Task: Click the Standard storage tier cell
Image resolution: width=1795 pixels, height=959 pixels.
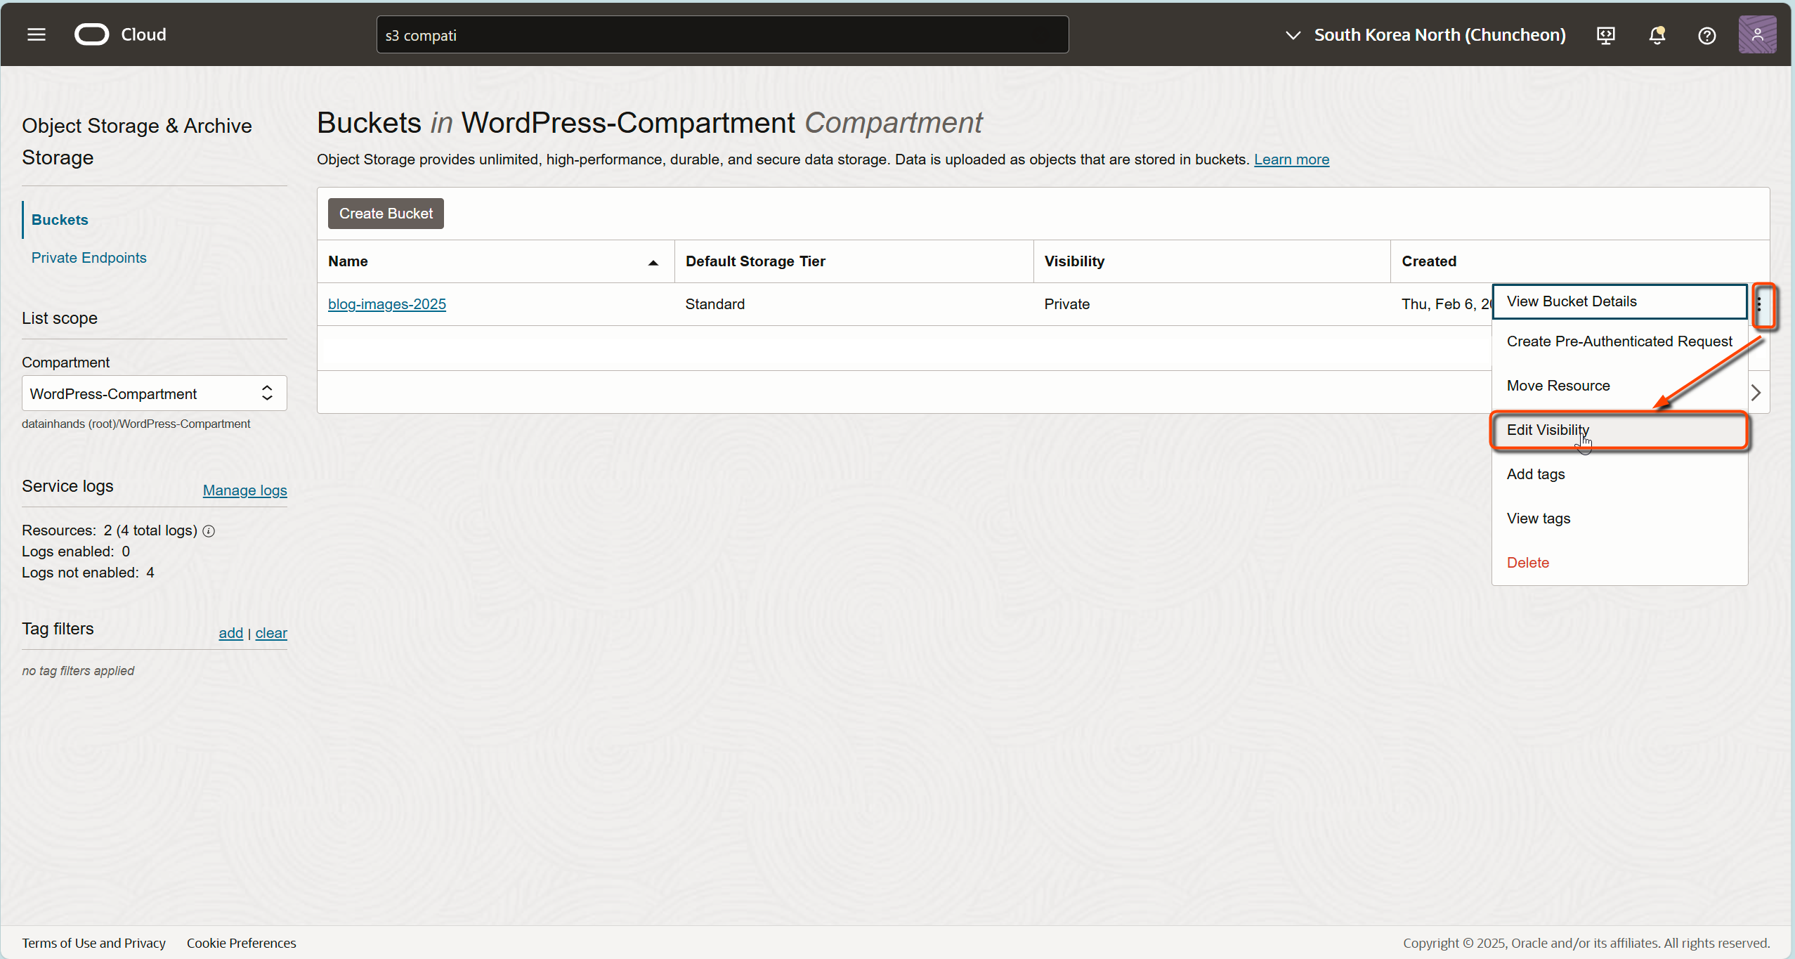Action: [714, 304]
